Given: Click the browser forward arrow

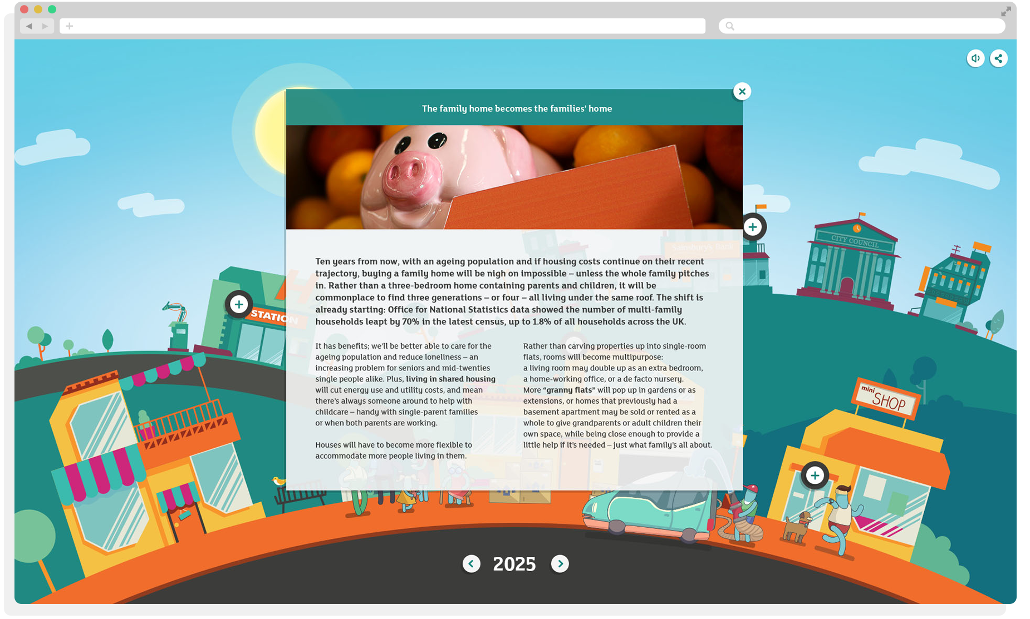Looking at the screenshot, I should (x=45, y=26).
